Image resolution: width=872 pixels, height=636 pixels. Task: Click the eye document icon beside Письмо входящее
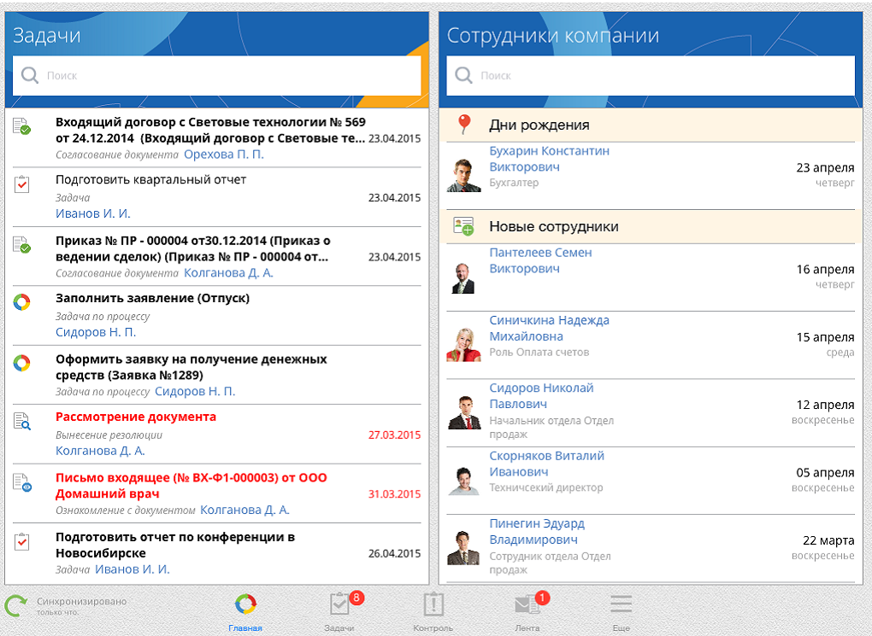pyautogui.click(x=21, y=482)
